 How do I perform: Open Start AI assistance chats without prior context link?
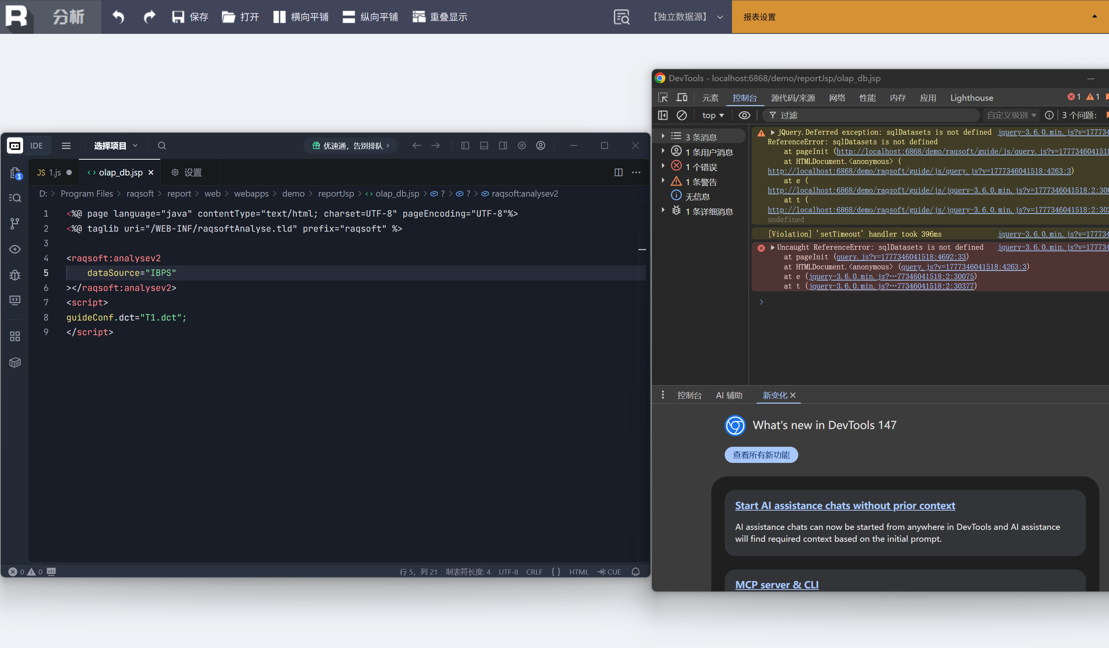pos(845,506)
